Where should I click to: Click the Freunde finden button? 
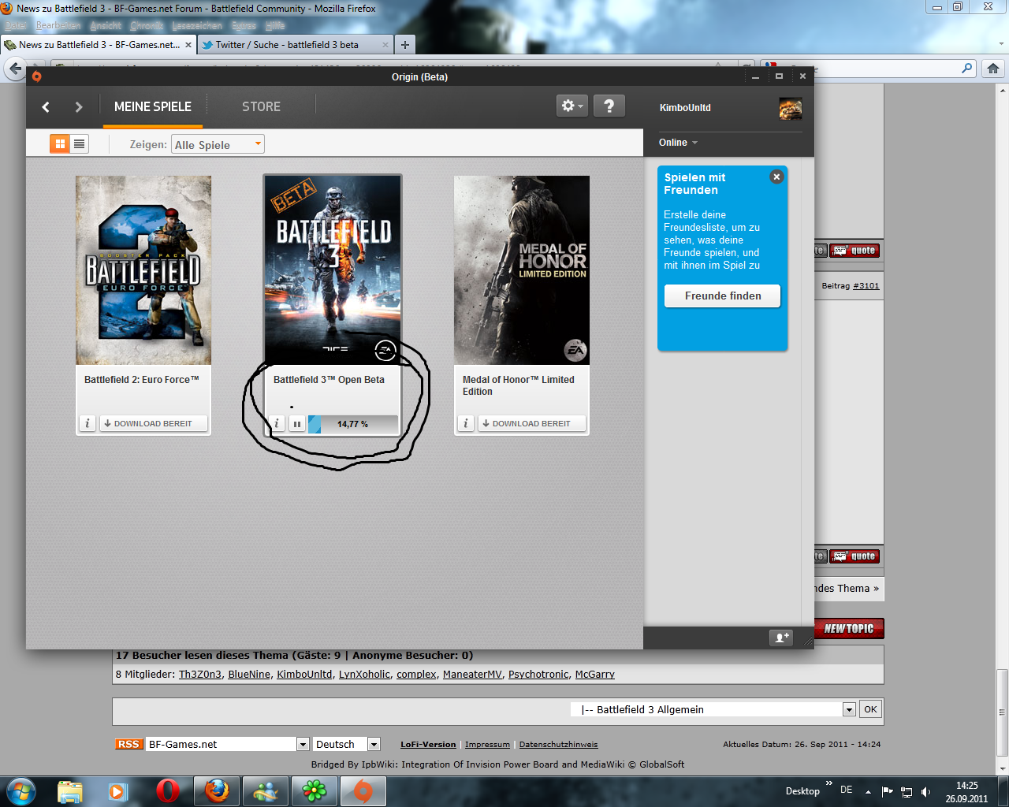click(722, 296)
